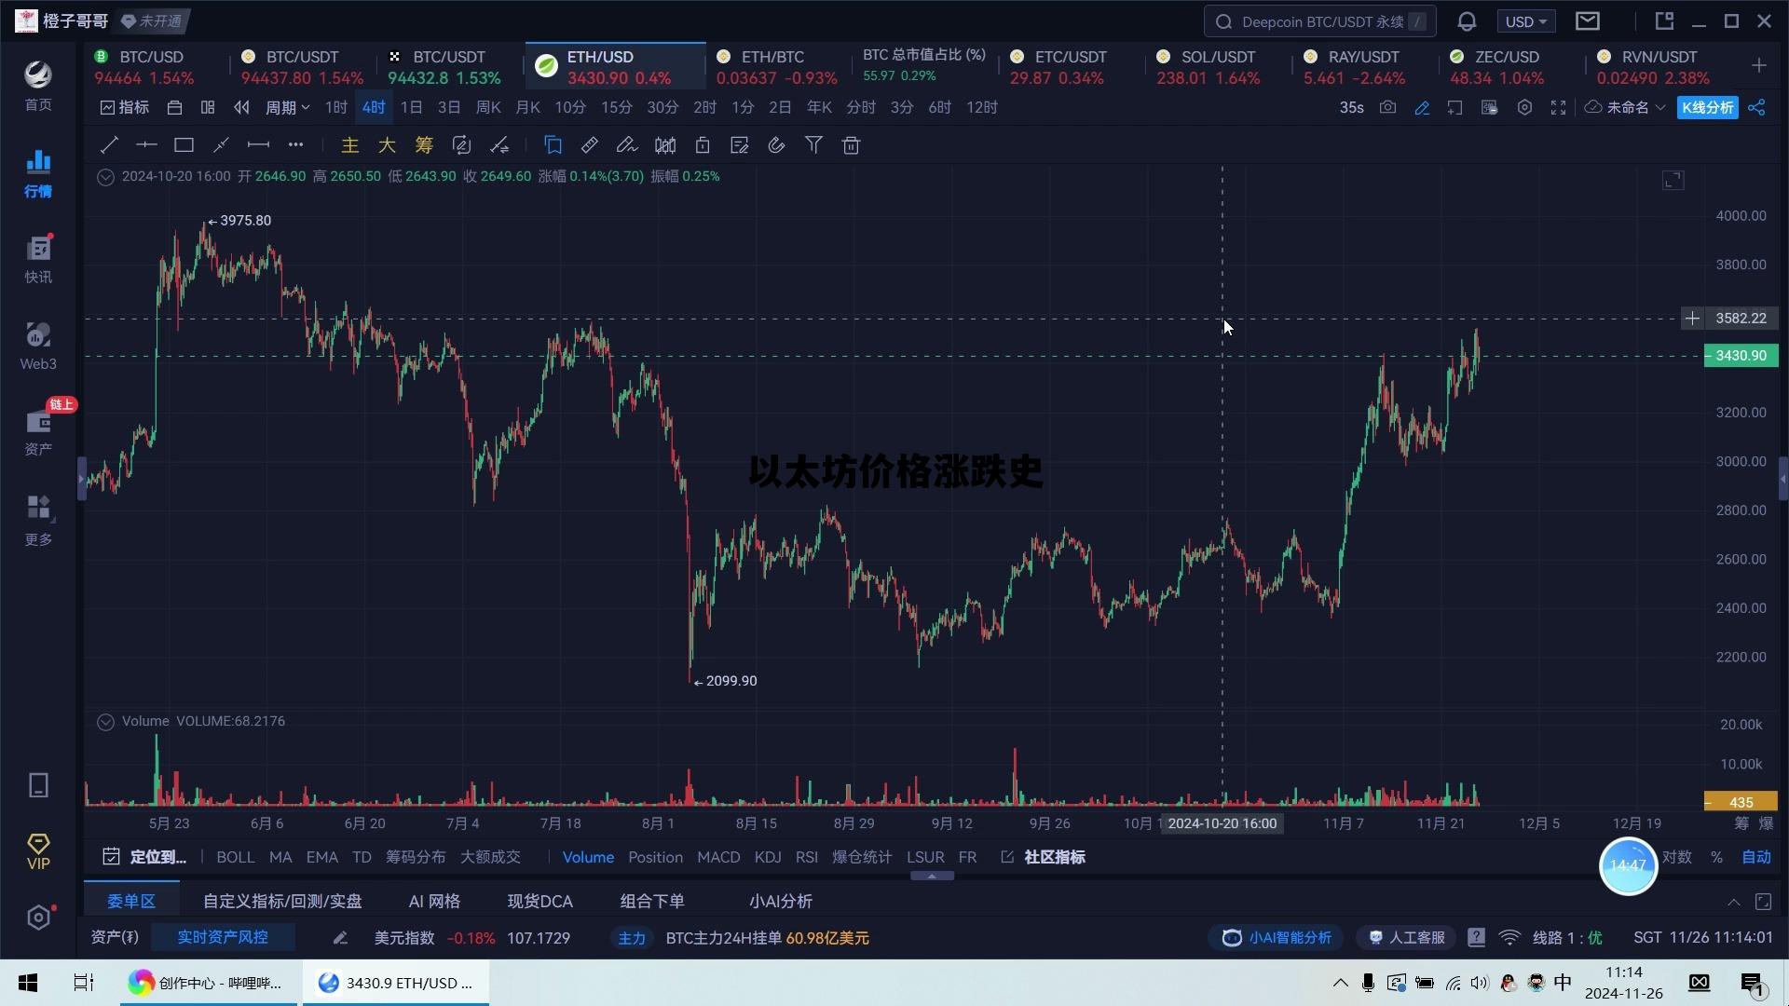This screenshot has width=1789, height=1006.
Task: Expand bottom panel with up chevron
Action: (1733, 902)
